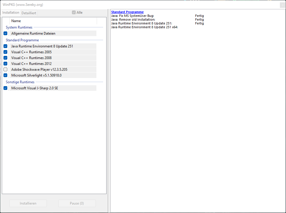Enable Adobe Shockwave Player checkbox
The height and width of the screenshot is (213, 286).
point(6,70)
